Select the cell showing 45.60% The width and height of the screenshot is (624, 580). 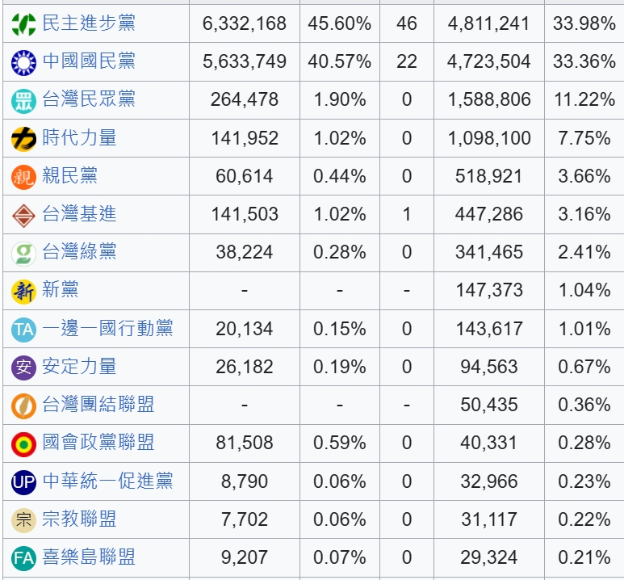(x=340, y=23)
